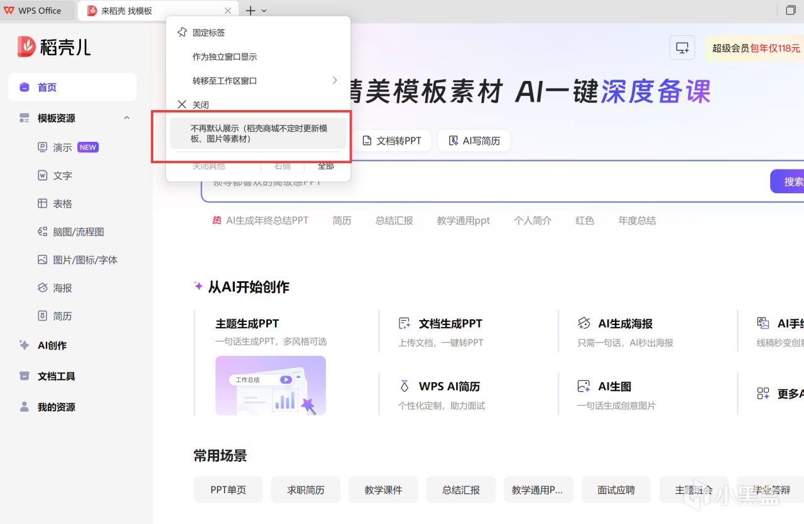This screenshot has height=524, width=804.
Task: Choose 全部 in the close options row
Action: (325, 166)
